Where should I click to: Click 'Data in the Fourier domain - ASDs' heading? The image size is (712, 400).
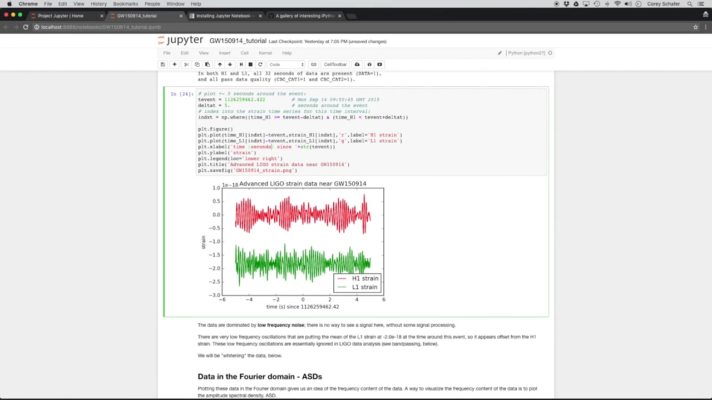260,377
